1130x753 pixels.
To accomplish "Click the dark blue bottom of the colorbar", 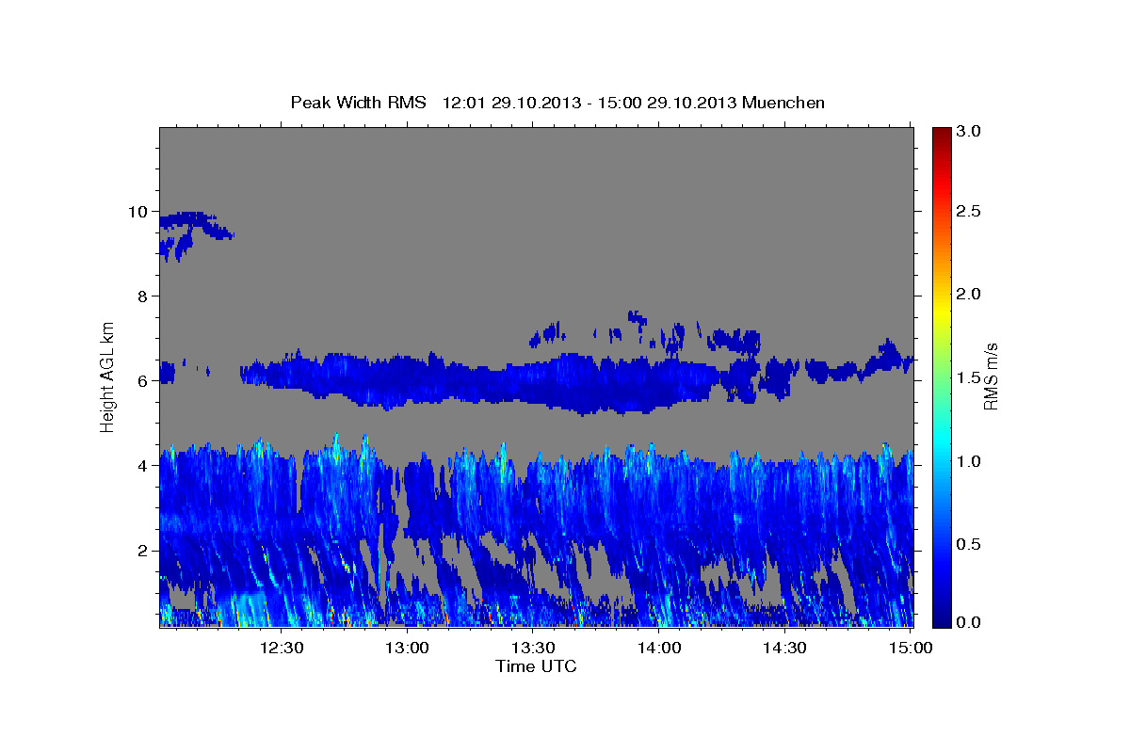I will (x=941, y=617).
